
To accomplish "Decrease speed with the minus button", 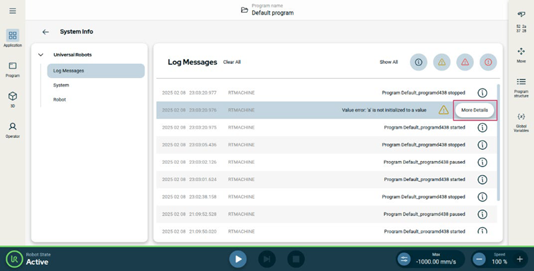I will [x=479, y=259].
